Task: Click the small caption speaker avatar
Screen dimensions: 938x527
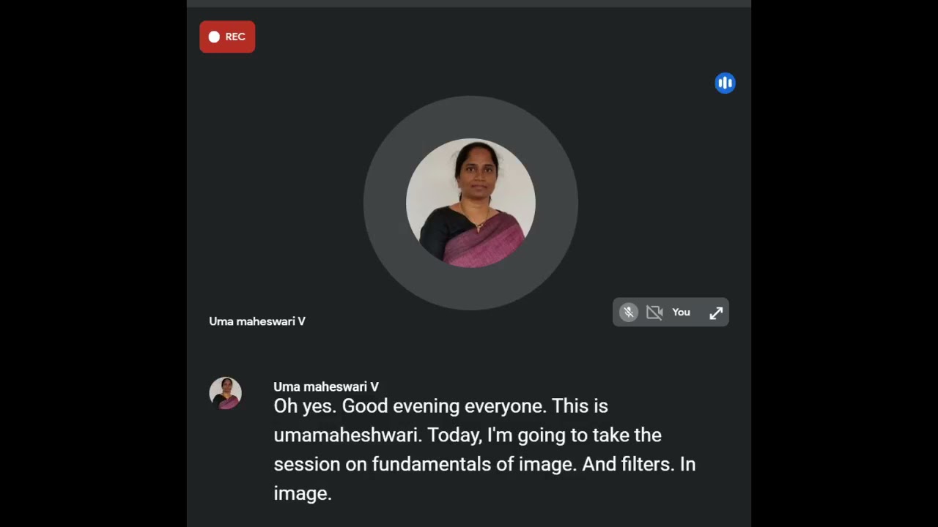Action: [x=225, y=393]
